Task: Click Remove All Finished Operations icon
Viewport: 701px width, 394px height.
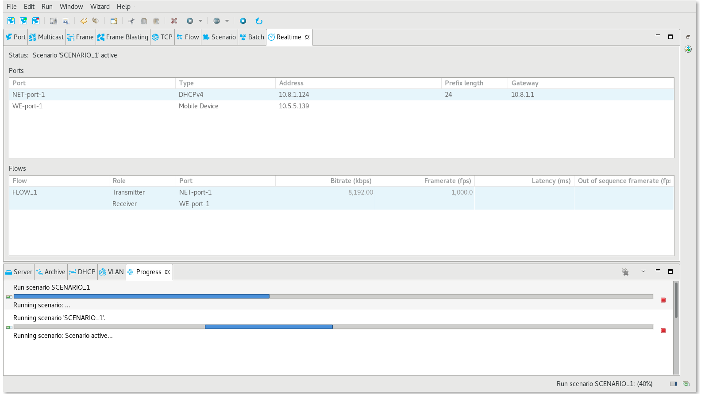Action: pos(625,272)
